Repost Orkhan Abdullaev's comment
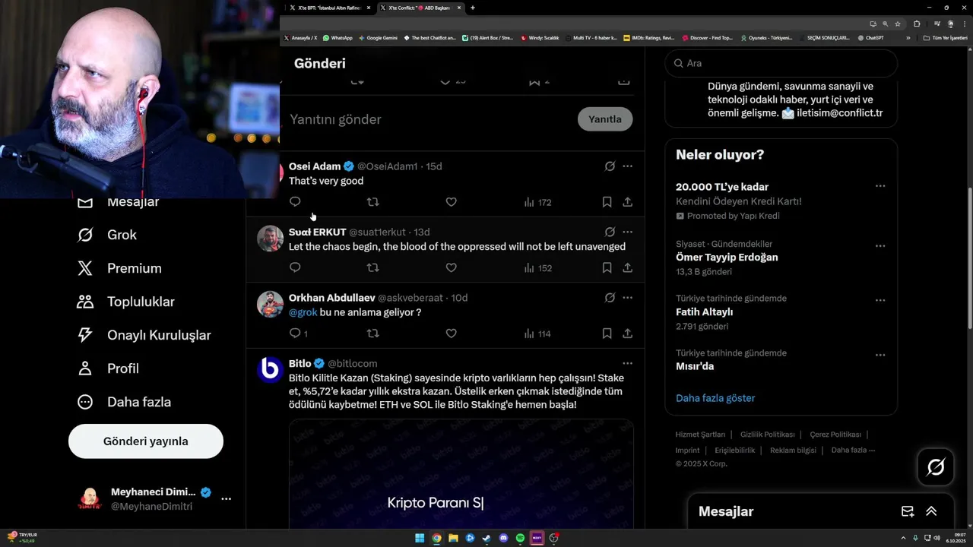973x547 pixels. pos(373,334)
